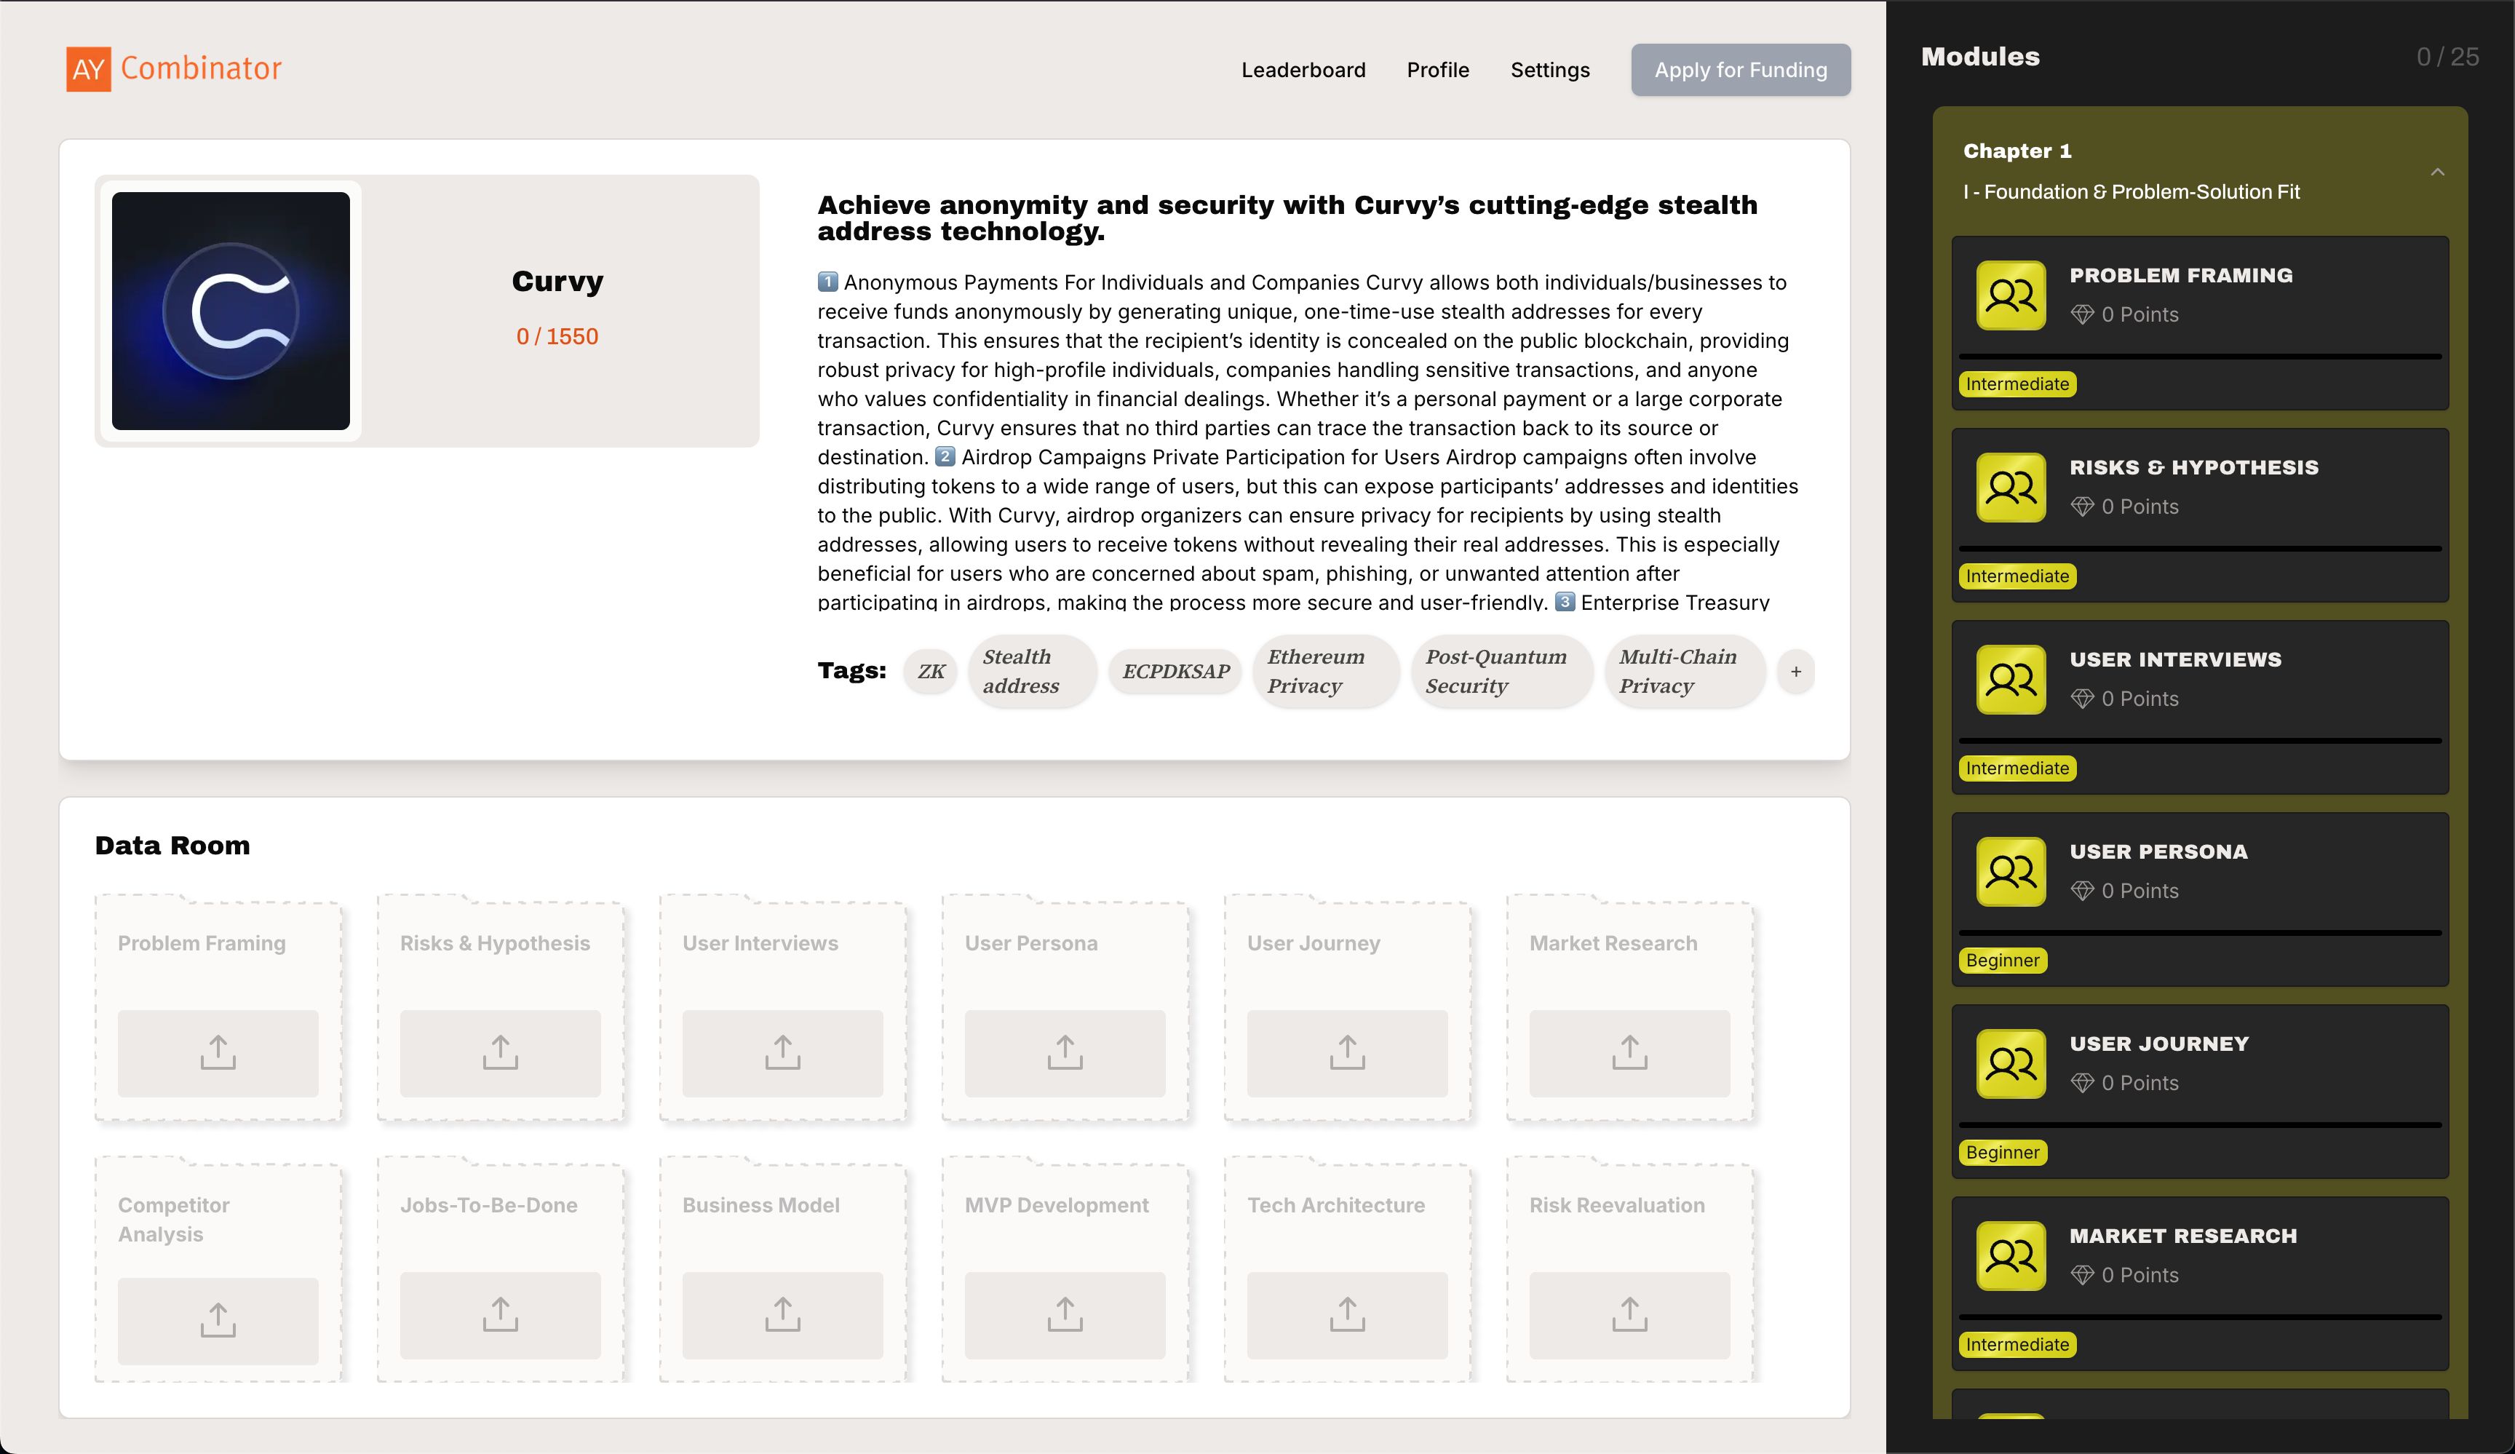This screenshot has height=1454, width=2515.
Task: Open the PROBLEM FRAMING module title
Action: click(2181, 275)
